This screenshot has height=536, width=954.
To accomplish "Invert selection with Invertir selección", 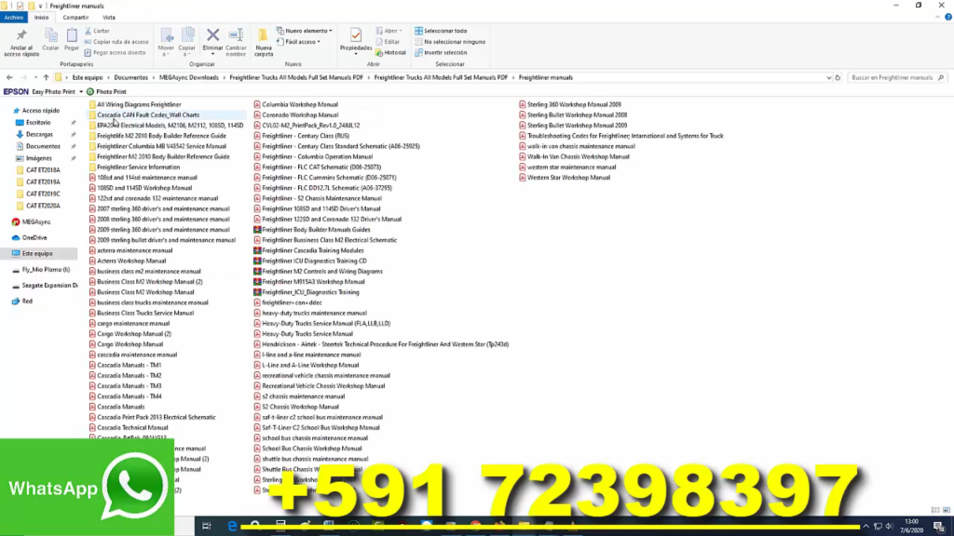I will pos(441,53).
